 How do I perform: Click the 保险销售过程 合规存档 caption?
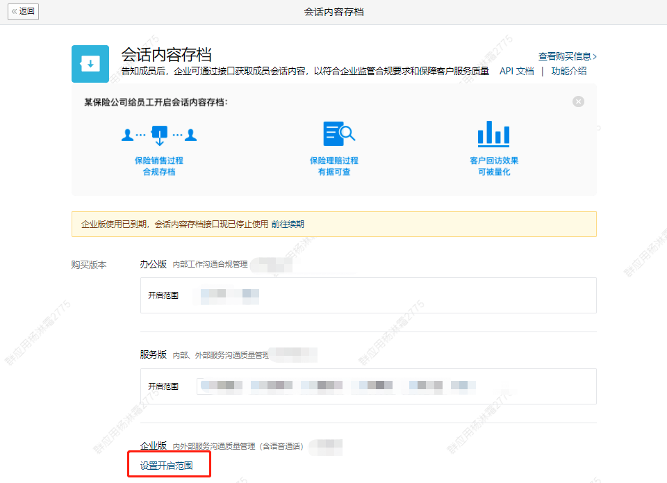pos(159,166)
